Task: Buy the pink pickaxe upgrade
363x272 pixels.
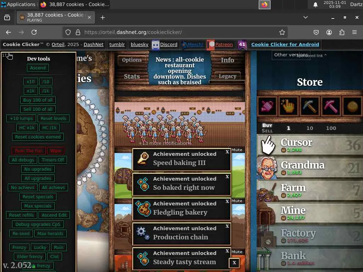Action: click(331, 106)
